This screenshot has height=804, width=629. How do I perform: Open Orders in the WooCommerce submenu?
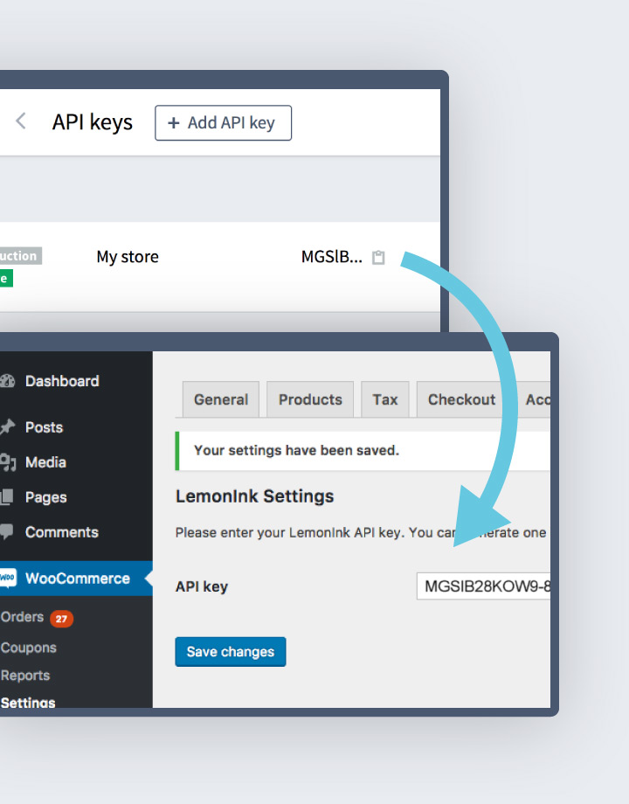[x=23, y=617]
